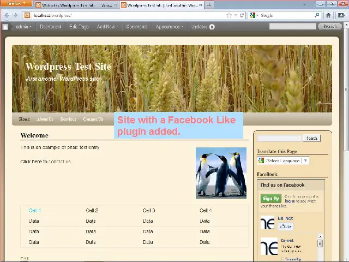
Task: Click the site favicon in the address bar
Action: tap(27, 15)
